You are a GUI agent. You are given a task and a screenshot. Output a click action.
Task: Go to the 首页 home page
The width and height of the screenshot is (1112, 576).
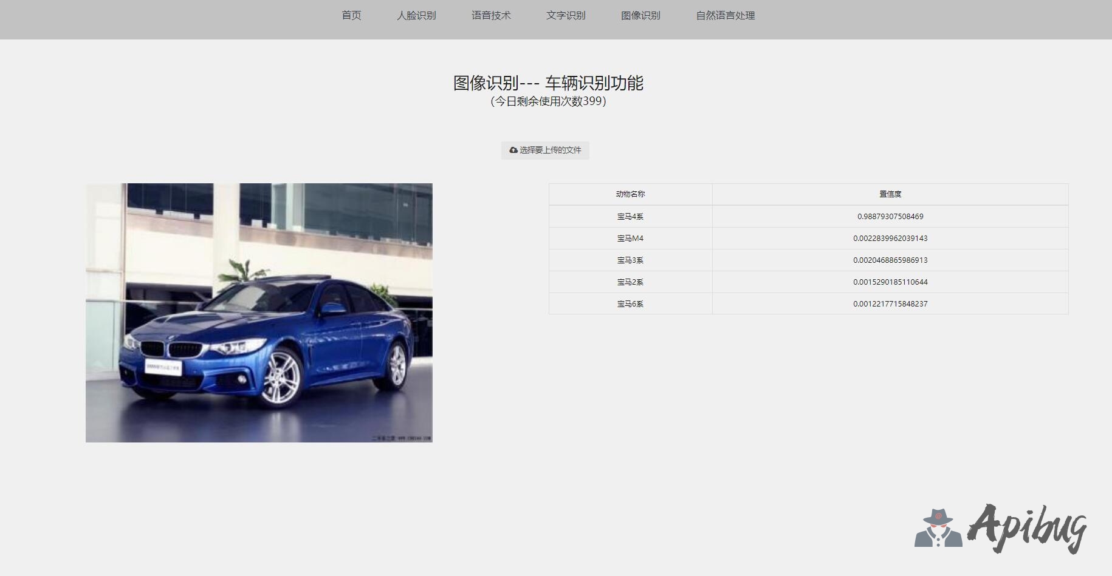(351, 16)
